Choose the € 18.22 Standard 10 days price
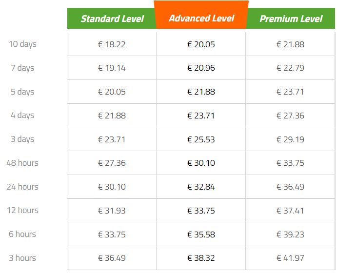 coord(112,44)
